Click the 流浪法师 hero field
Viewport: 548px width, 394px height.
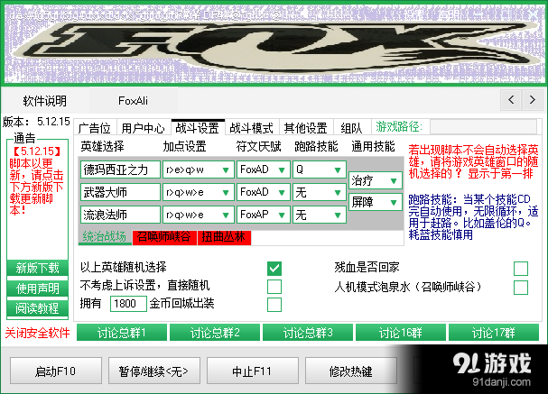point(120,215)
